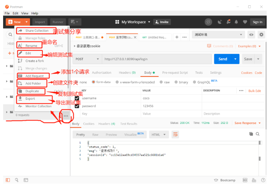Image resolution: width=269 pixels, height=186 pixels.
Task: Select the binary body radio button
Action: [x=176, y=82]
